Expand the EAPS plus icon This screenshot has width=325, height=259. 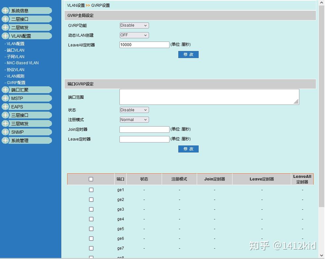pyautogui.click(x=6, y=107)
